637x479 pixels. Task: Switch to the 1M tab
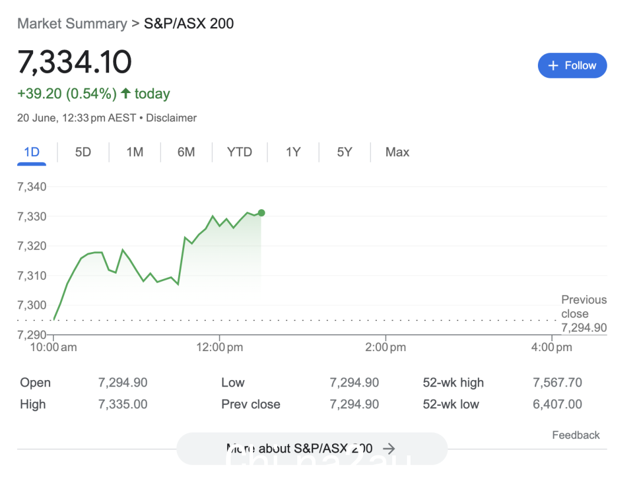(x=134, y=152)
